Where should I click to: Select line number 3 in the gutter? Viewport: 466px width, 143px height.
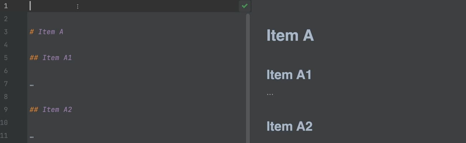click(5, 32)
